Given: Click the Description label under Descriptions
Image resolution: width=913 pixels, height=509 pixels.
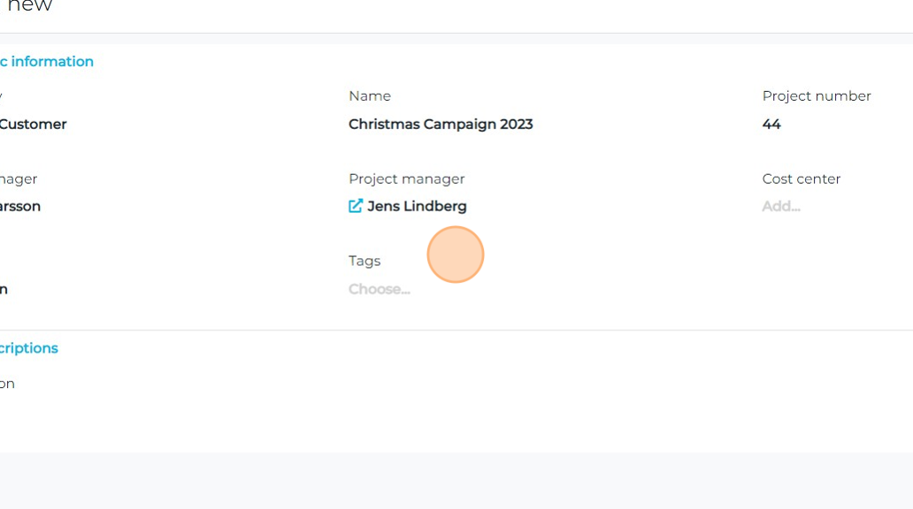Looking at the screenshot, I should 7,384.
